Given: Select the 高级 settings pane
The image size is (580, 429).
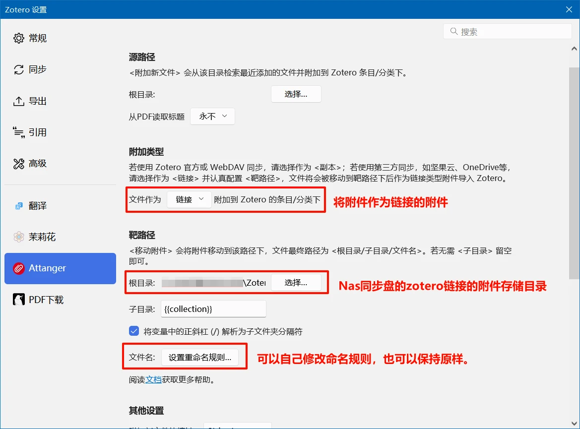Looking at the screenshot, I should [61, 164].
